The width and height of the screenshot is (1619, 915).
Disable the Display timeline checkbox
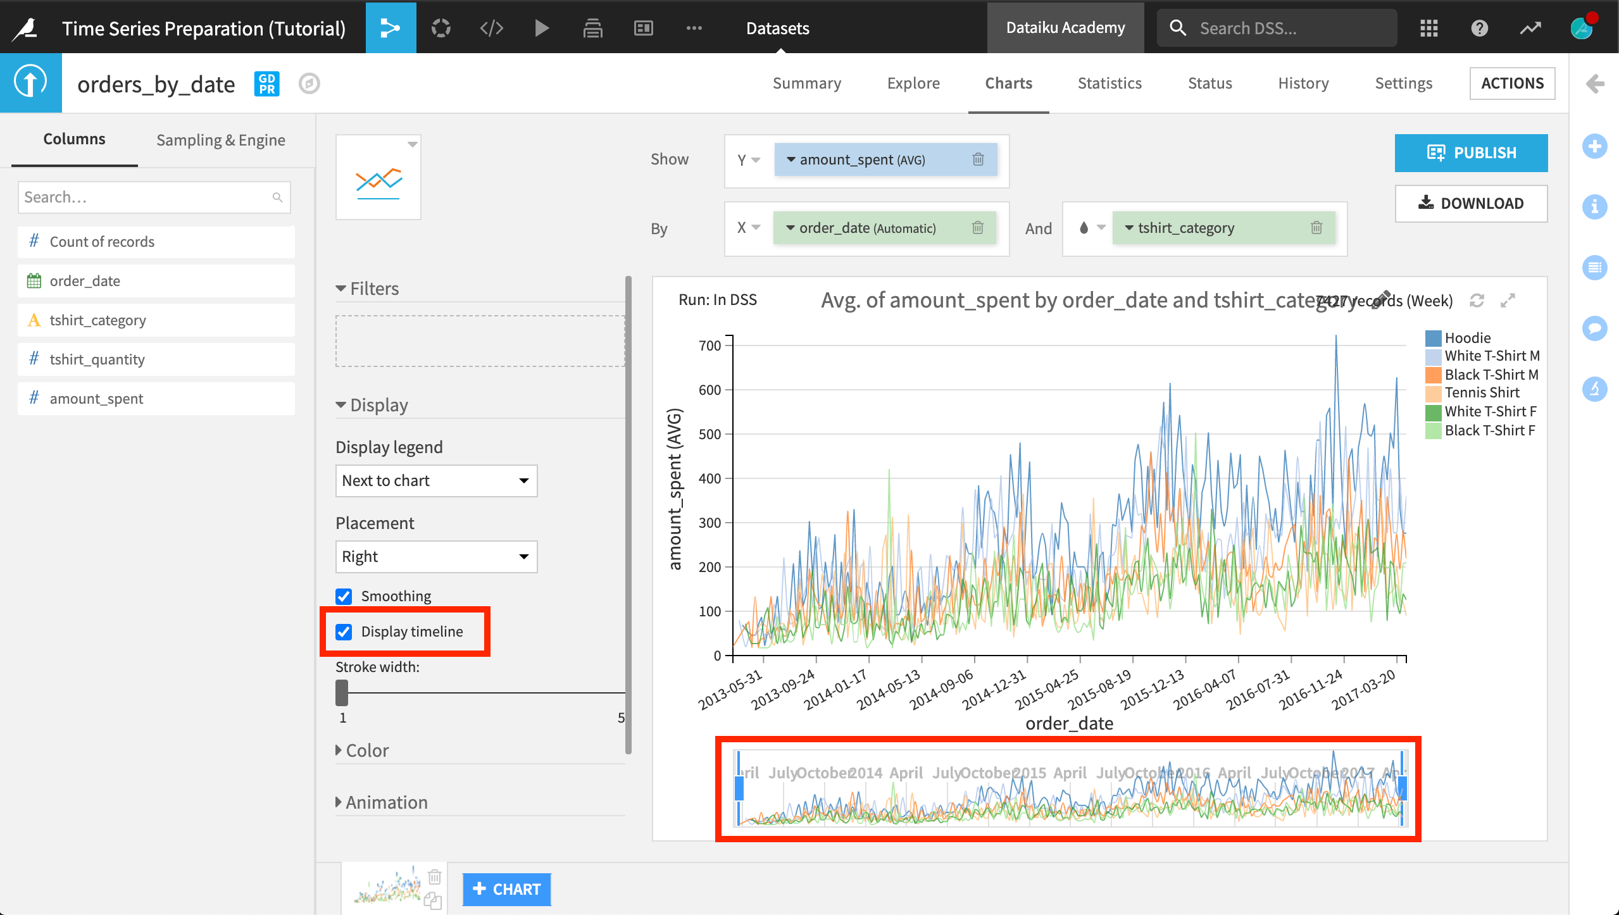point(345,632)
